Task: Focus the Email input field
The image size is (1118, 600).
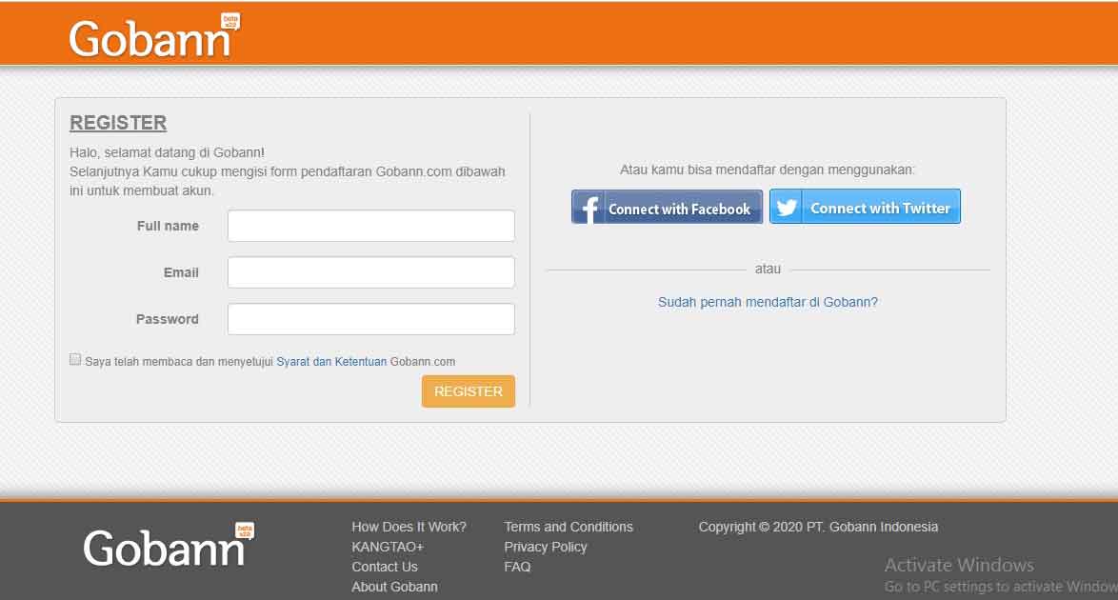Action: 370,272
